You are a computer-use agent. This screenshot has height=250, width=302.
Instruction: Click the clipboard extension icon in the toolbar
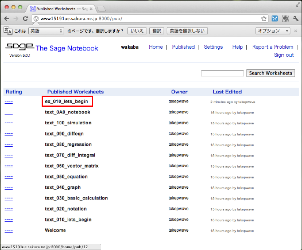point(285,19)
